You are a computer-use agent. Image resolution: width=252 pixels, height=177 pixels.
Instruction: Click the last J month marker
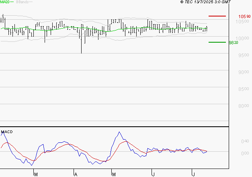click(193, 175)
